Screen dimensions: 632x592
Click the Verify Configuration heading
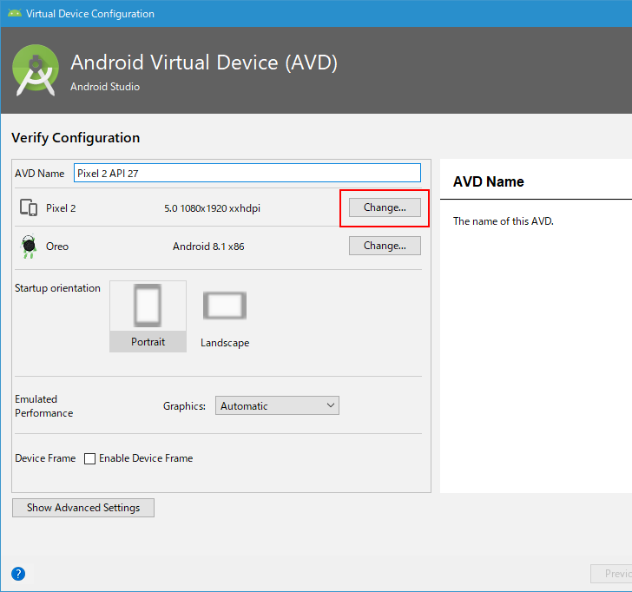click(76, 138)
